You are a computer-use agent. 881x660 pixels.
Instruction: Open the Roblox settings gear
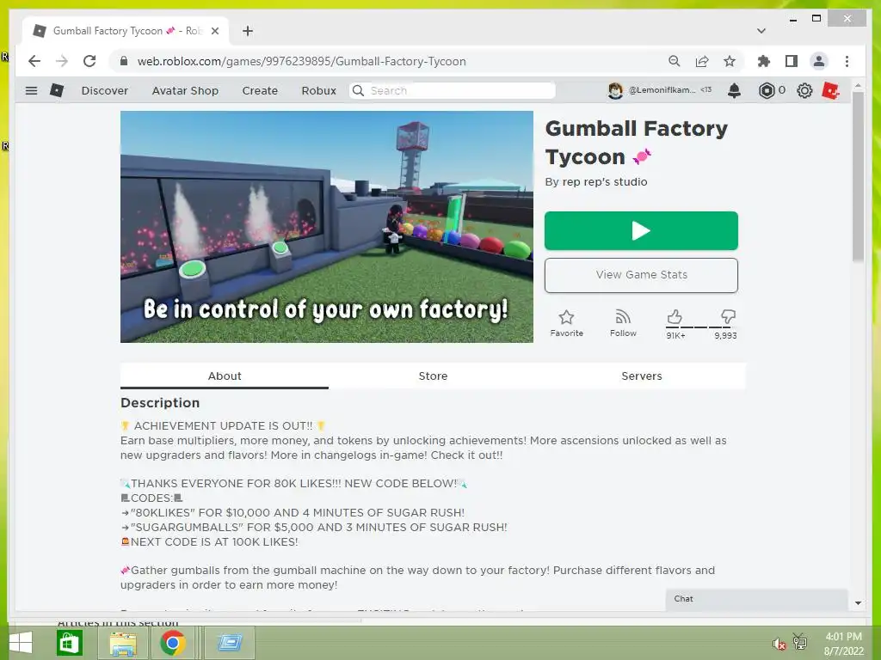[x=804, y=90]
